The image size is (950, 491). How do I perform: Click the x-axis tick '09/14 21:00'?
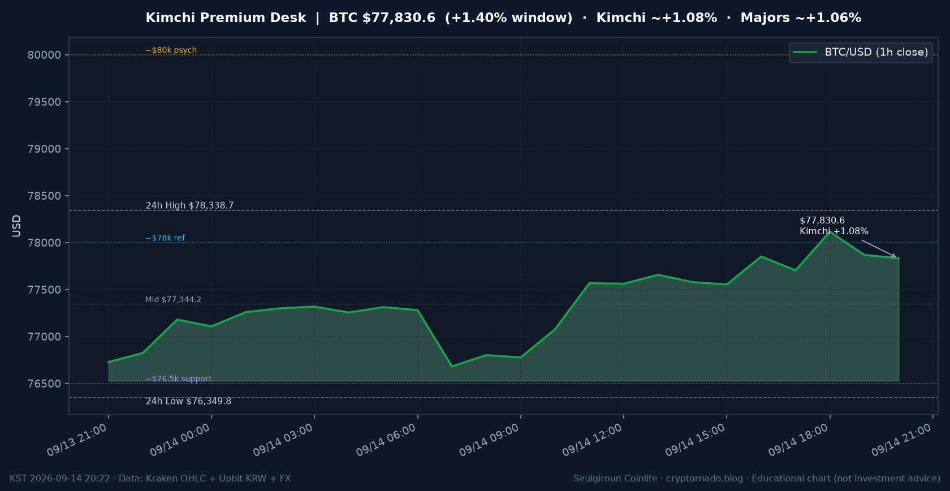pos(901,440)
